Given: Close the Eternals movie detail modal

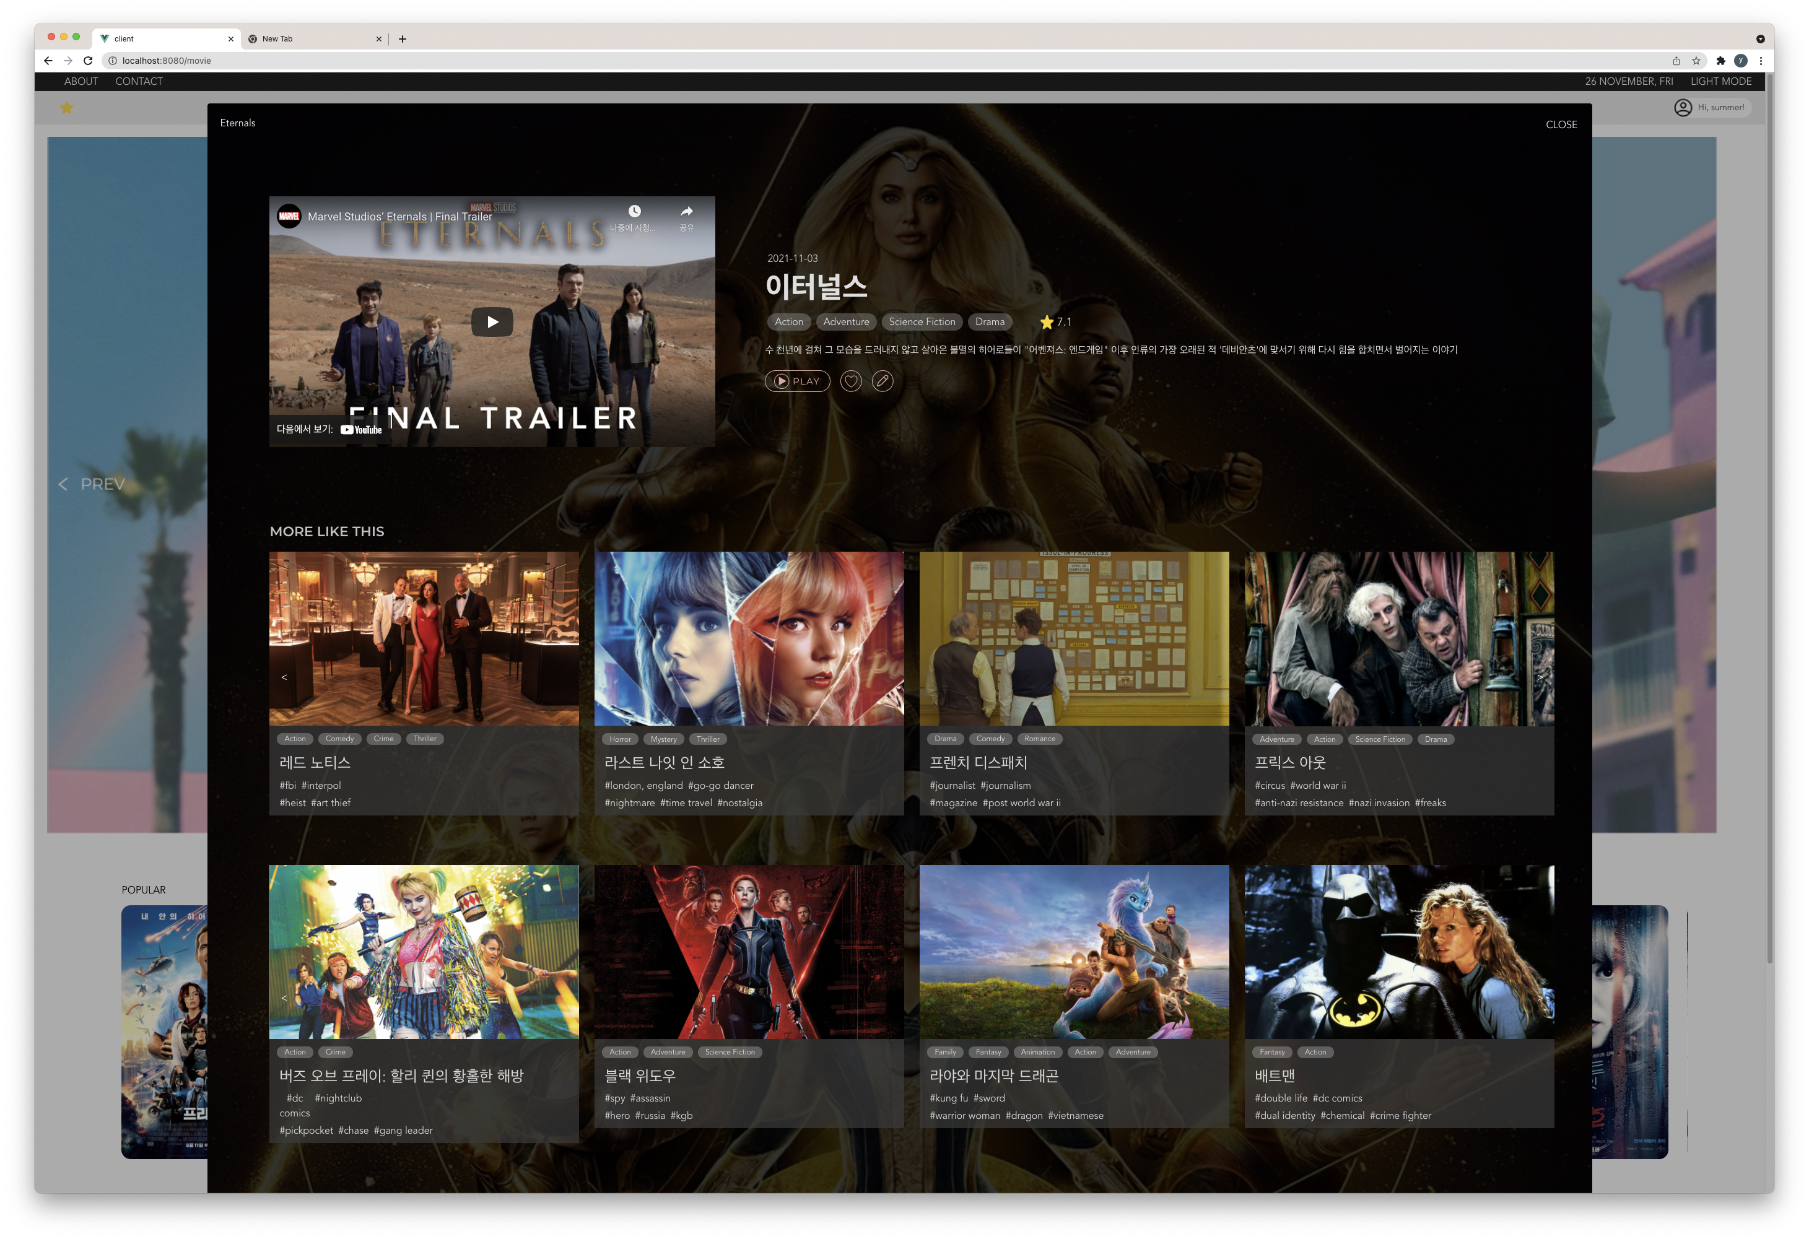Looking at the screenshot, I should point(1561,124).
